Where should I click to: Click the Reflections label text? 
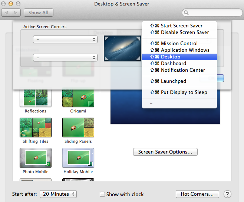coord(36,111)
